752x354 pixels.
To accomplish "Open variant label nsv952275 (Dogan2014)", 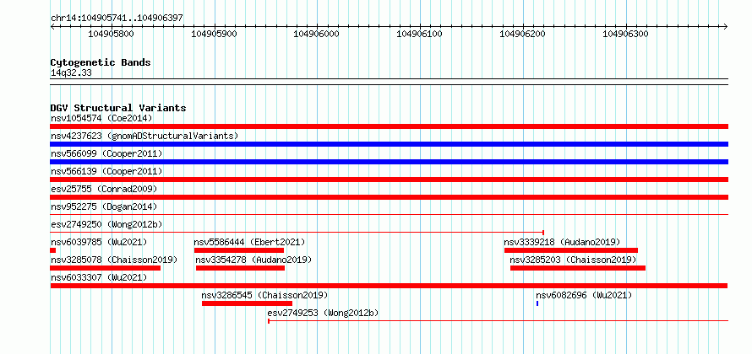I will (104, 206).
